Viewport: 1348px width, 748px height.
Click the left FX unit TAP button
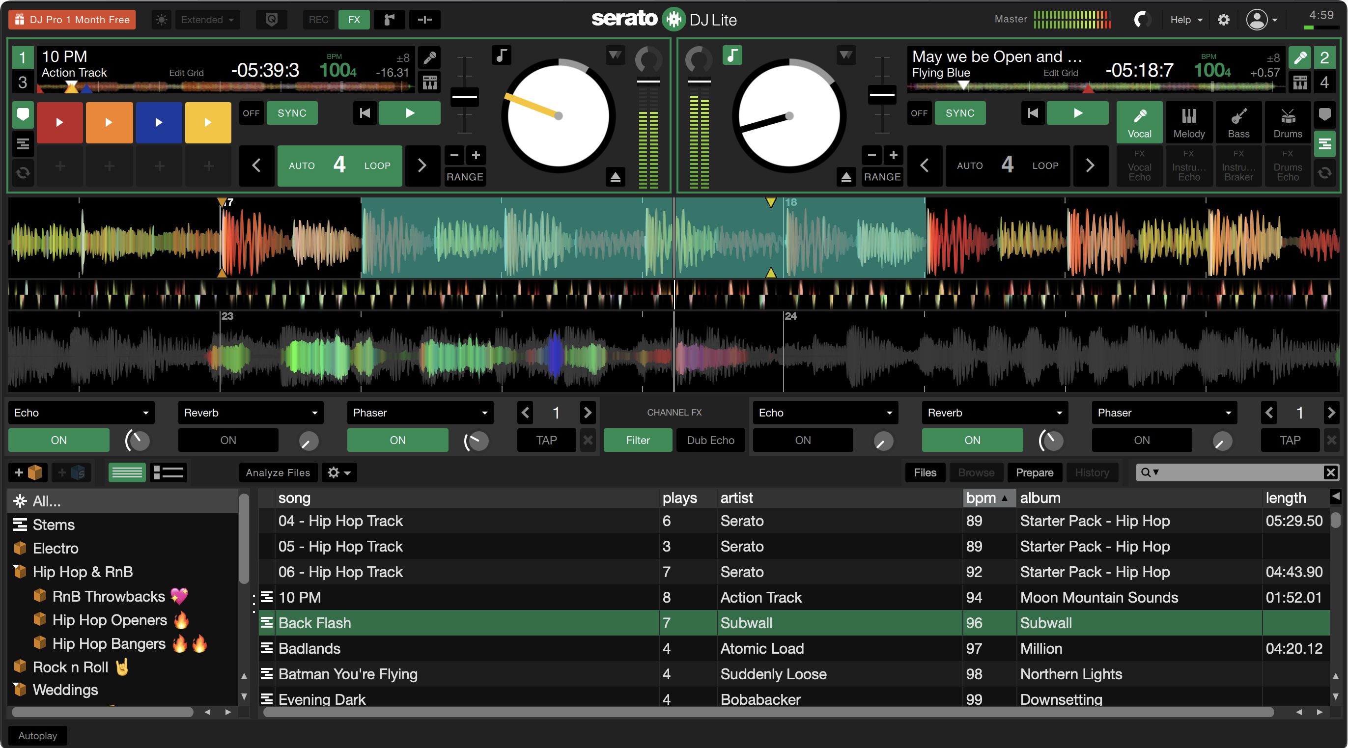coord(546,441)
